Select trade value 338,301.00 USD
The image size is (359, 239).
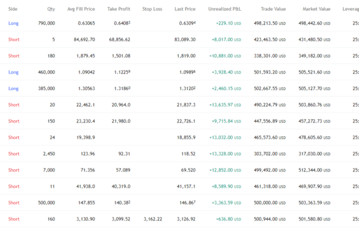(270, 56)
